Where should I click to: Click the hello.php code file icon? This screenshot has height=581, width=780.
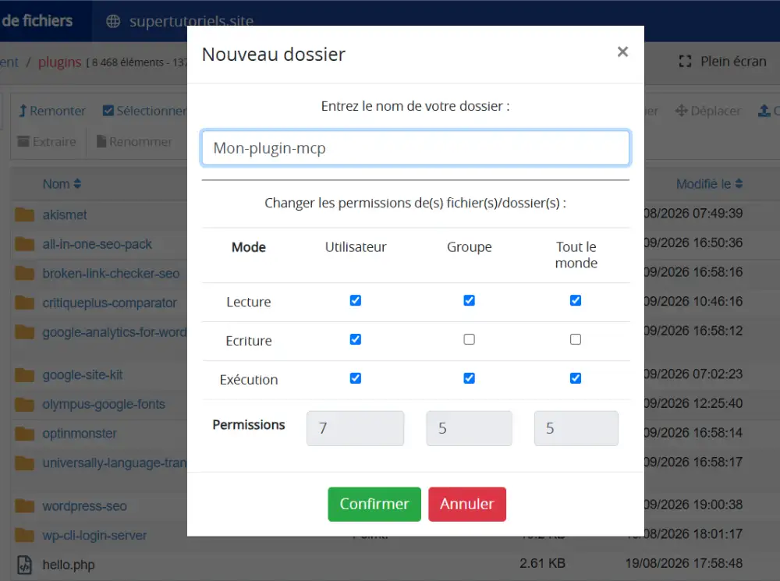click(24, 565)
